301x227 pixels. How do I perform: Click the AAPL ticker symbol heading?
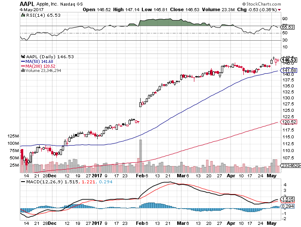coord(27,4)
